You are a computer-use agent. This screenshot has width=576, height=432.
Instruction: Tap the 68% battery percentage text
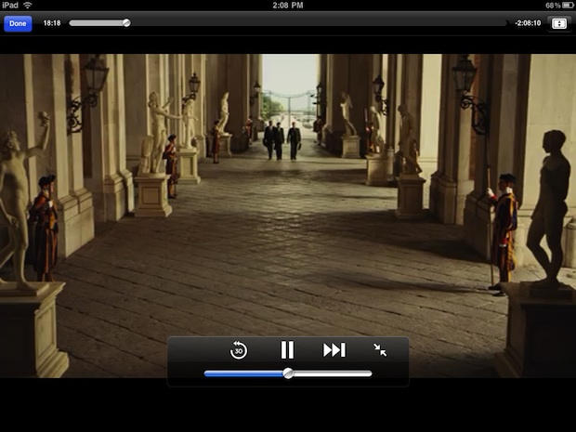(x=553, y=6)
